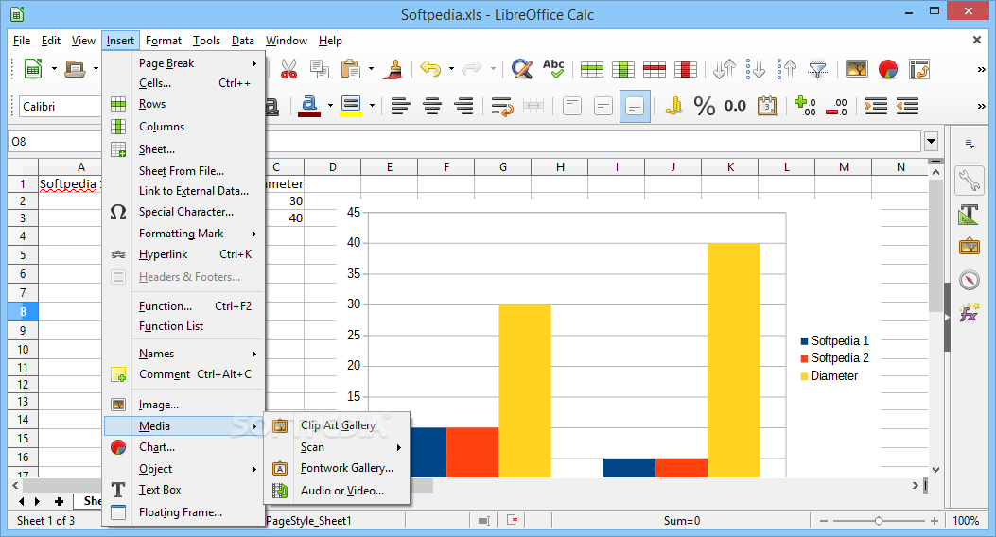
Task: Open the Undo history dropdown arrow
Action: click(451, 69)
